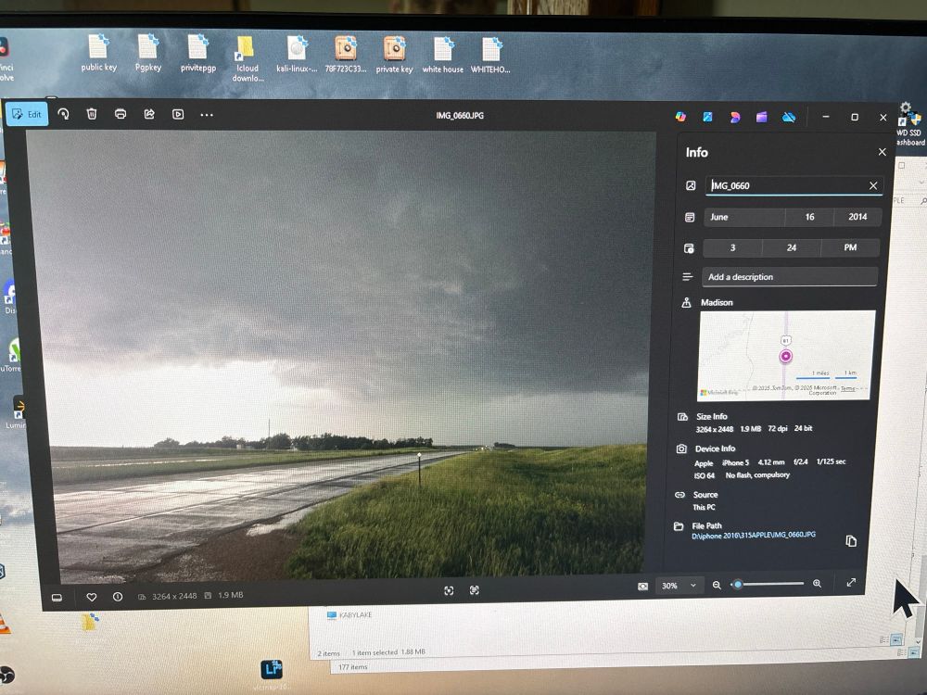Click the background image icon near zoom

(642, 587)
